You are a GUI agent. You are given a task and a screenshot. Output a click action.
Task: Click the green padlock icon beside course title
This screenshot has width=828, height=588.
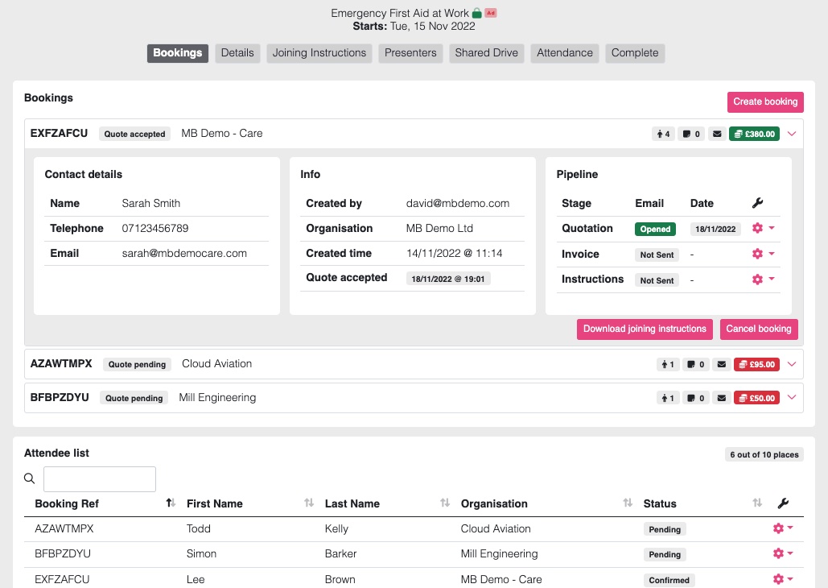pos(476,14)
